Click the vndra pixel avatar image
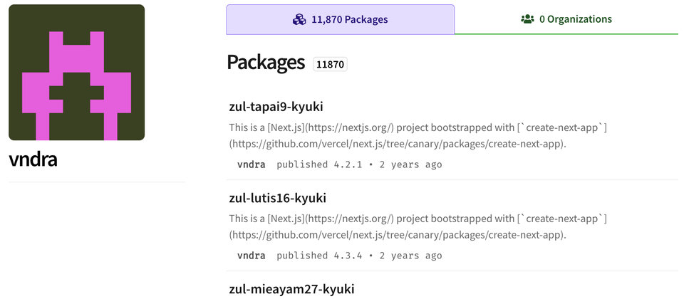This screenshot has height=299, width=684. click(x=77, y=73)
